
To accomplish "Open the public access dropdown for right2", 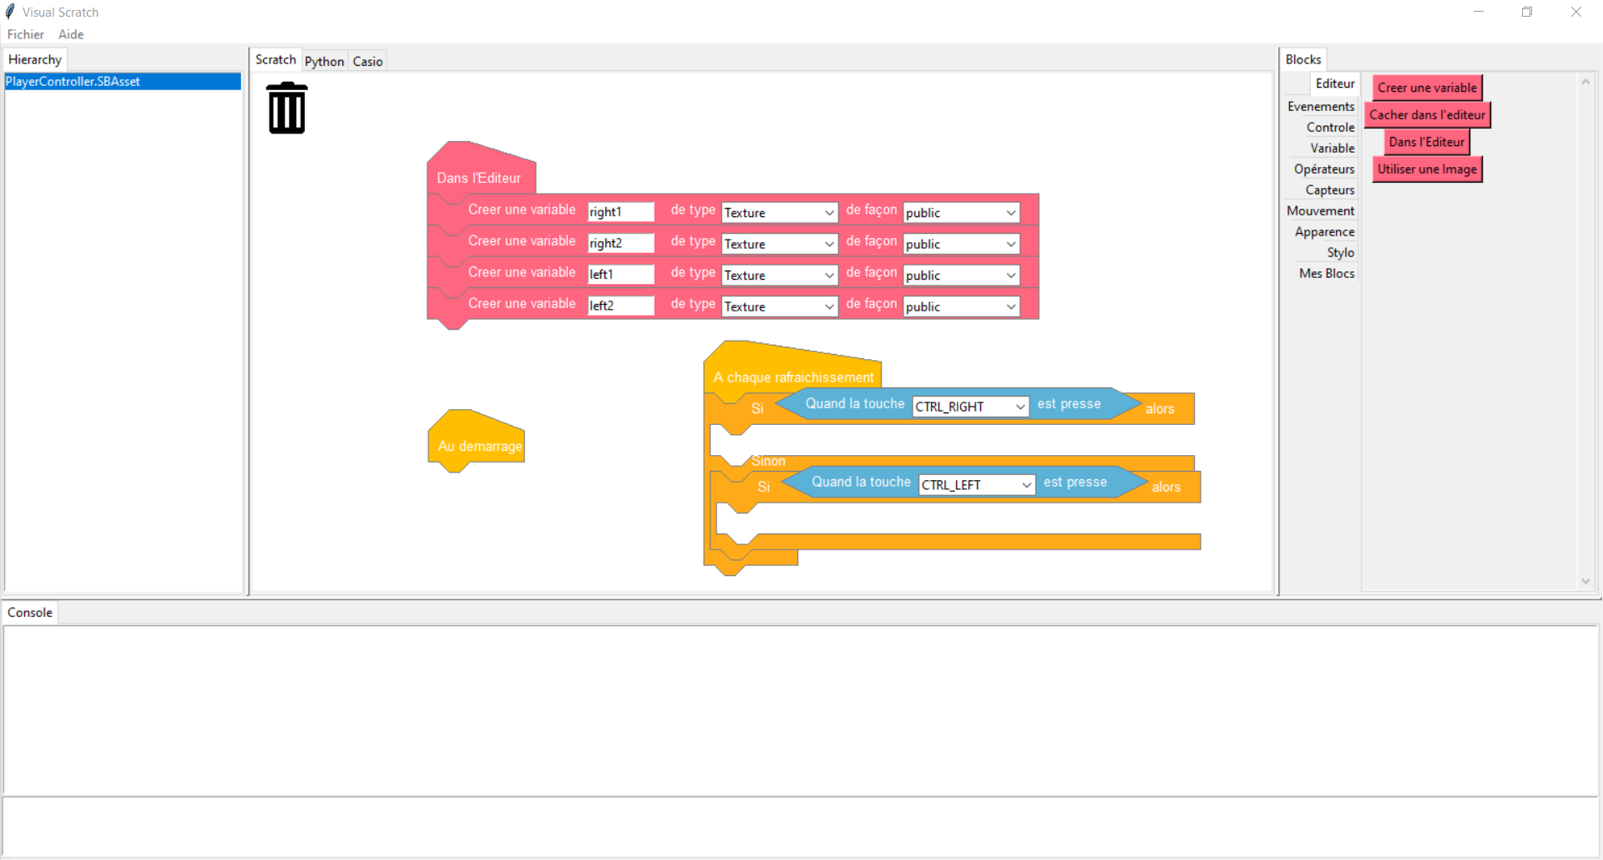I will 961,244.
